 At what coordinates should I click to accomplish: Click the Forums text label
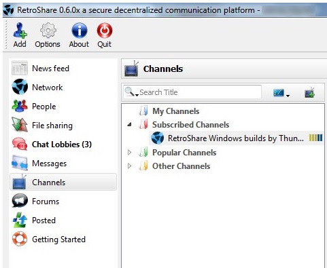point(46,202)
